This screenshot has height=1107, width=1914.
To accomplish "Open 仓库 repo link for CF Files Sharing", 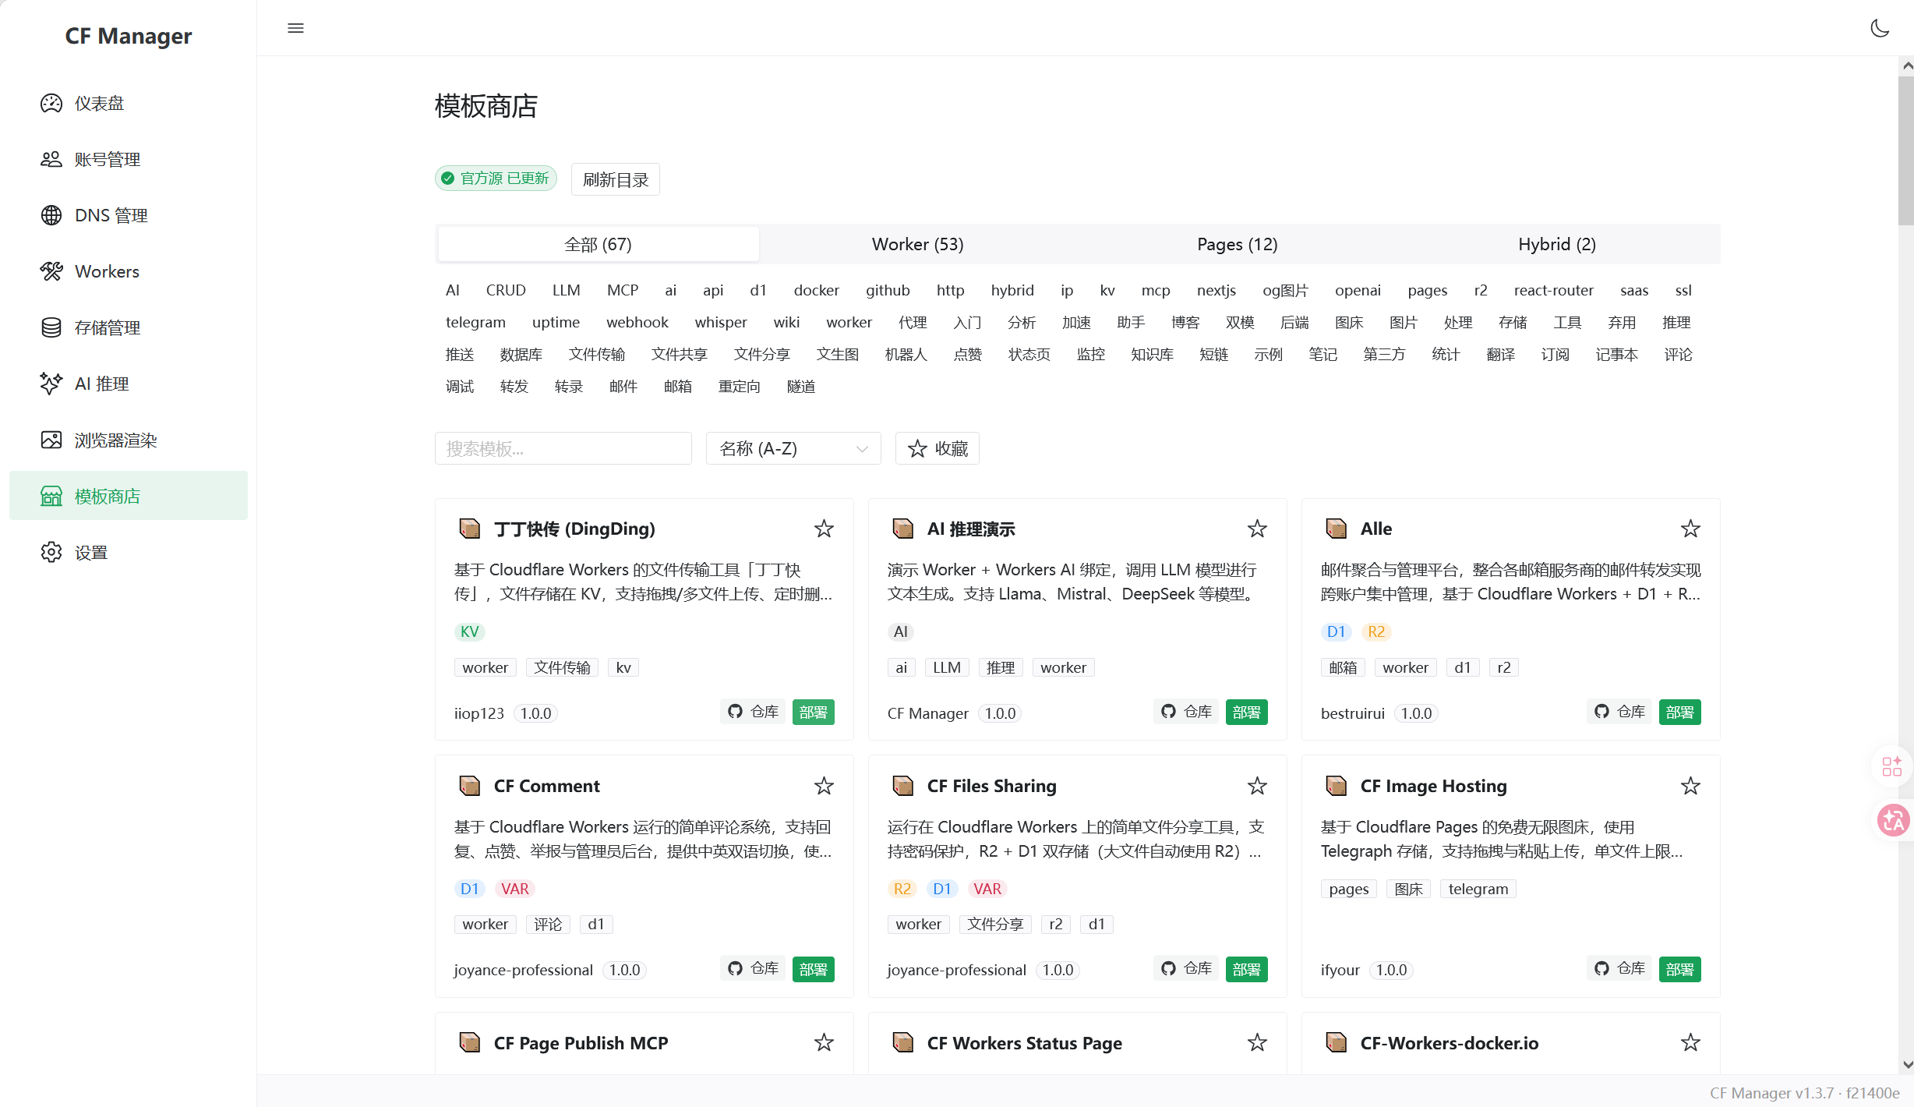I will 1187,969.
